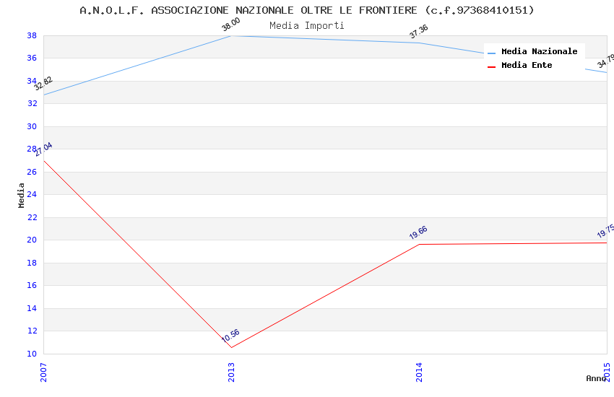The height and width of the screenshot is (397, 614).
Task: Click the Media Nazionale legend label
Action: [539, 51]
